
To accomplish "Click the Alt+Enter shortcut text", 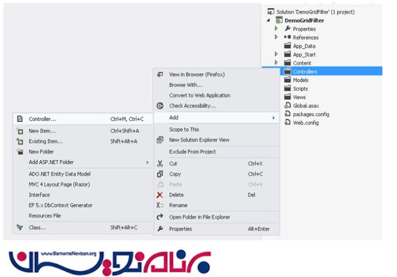I will tap(259, 229).
